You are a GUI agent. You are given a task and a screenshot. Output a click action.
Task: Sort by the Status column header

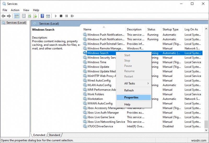154,29
